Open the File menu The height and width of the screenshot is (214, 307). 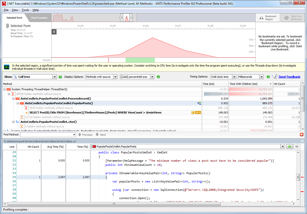tap(6, 10)
